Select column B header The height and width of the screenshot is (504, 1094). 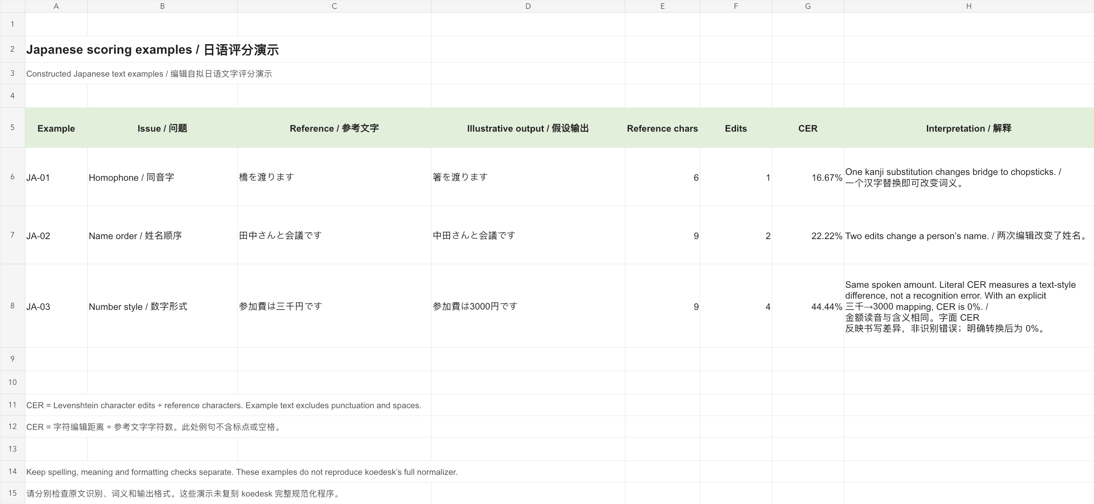(x=162, y=6)
